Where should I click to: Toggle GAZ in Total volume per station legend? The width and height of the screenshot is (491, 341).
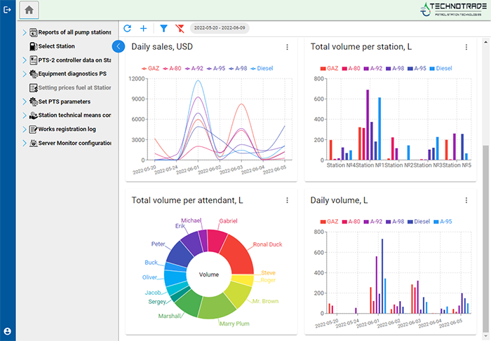click(x=329, y=69)
